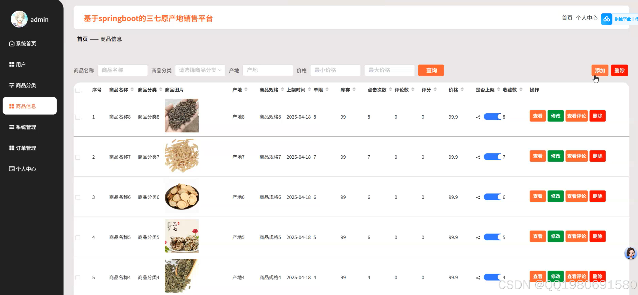Viewport: 638px width, 295px height.
Task: Select the checkbox for 商品名称7 row
Action: click(x=78, y=157)
